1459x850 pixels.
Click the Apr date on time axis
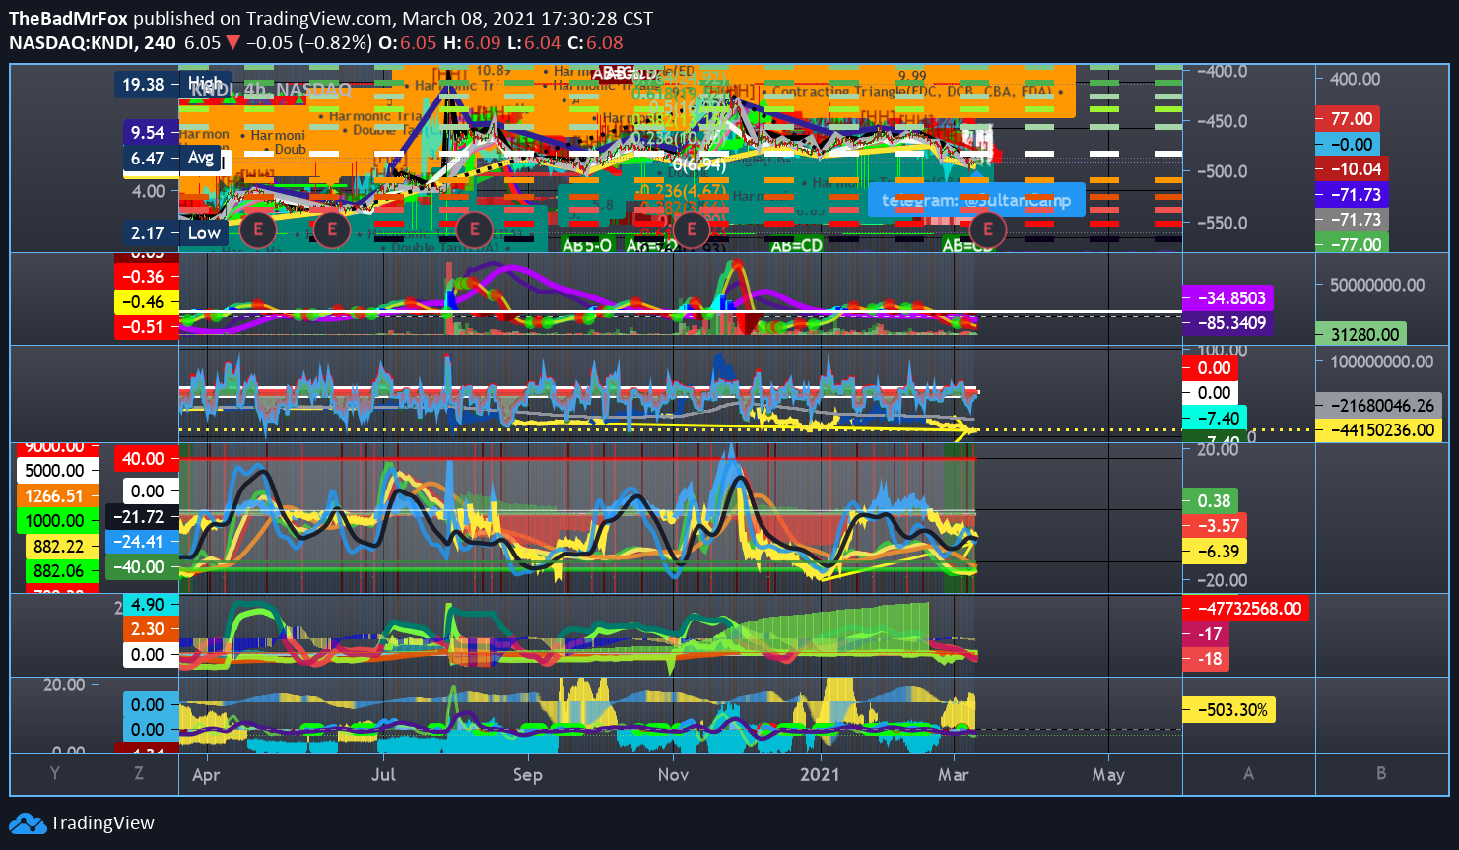[x=206, y=775]
